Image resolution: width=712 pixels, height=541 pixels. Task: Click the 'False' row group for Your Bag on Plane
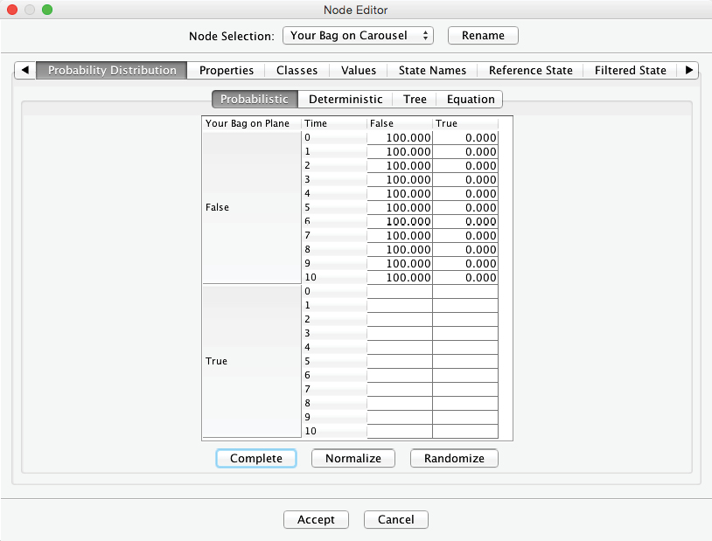252,207
